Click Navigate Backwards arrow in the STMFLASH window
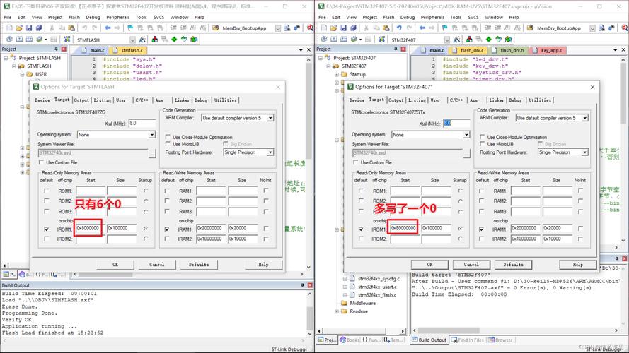Screen dimensions: 629x353 click(x=108, y=28)
